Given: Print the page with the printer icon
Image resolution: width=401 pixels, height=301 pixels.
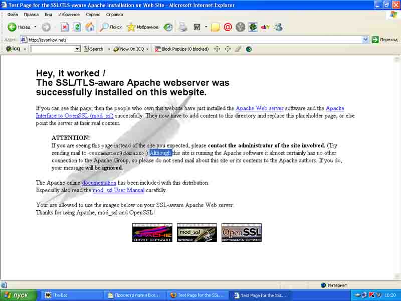Looking at the screenshot, I should pyautogui.click(x=183, y=27).
